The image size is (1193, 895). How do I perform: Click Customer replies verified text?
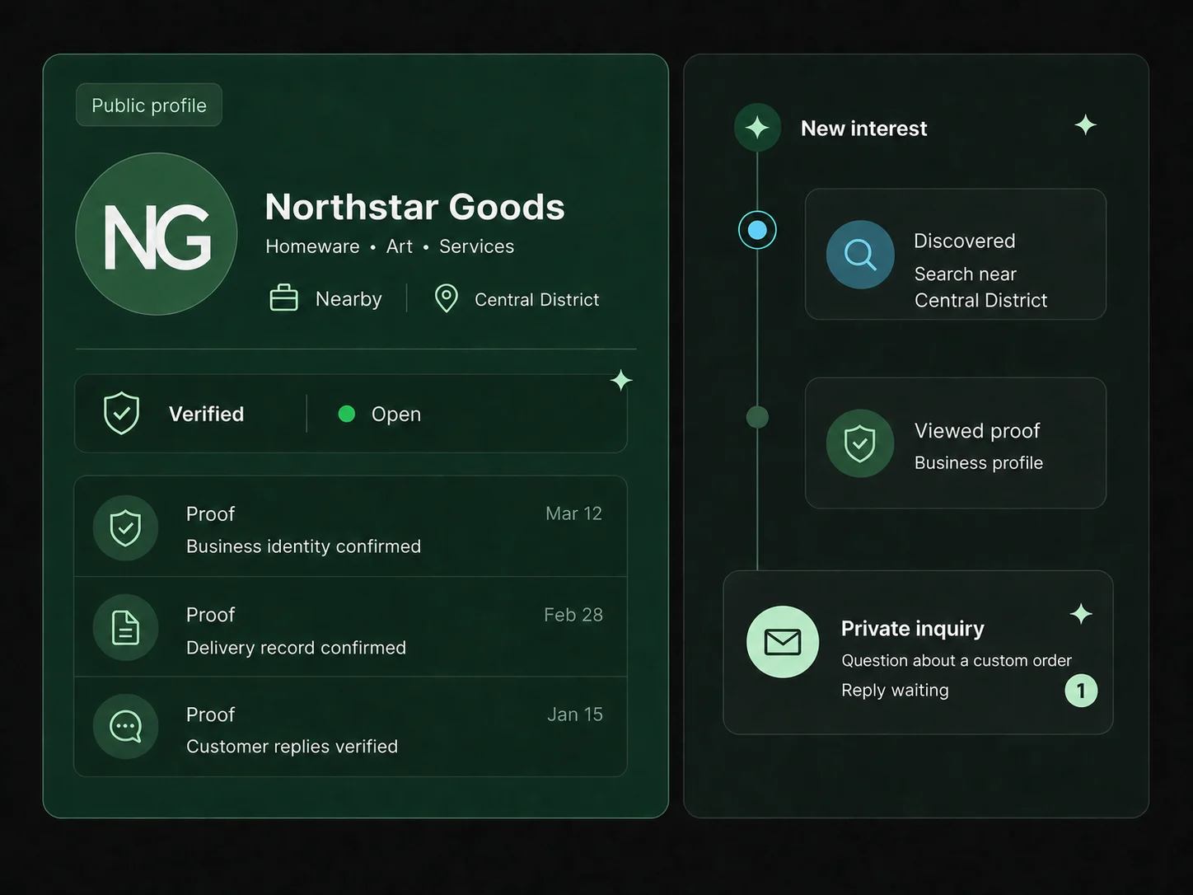292,747
